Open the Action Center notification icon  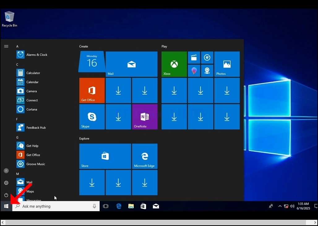[x=316, y=206]
